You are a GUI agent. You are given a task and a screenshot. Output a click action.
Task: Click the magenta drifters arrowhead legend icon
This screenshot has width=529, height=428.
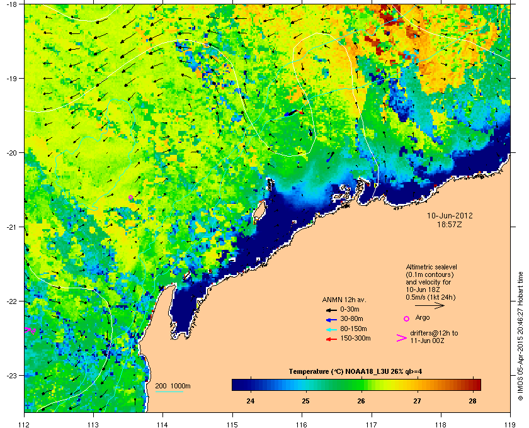(x=402, y=338)
